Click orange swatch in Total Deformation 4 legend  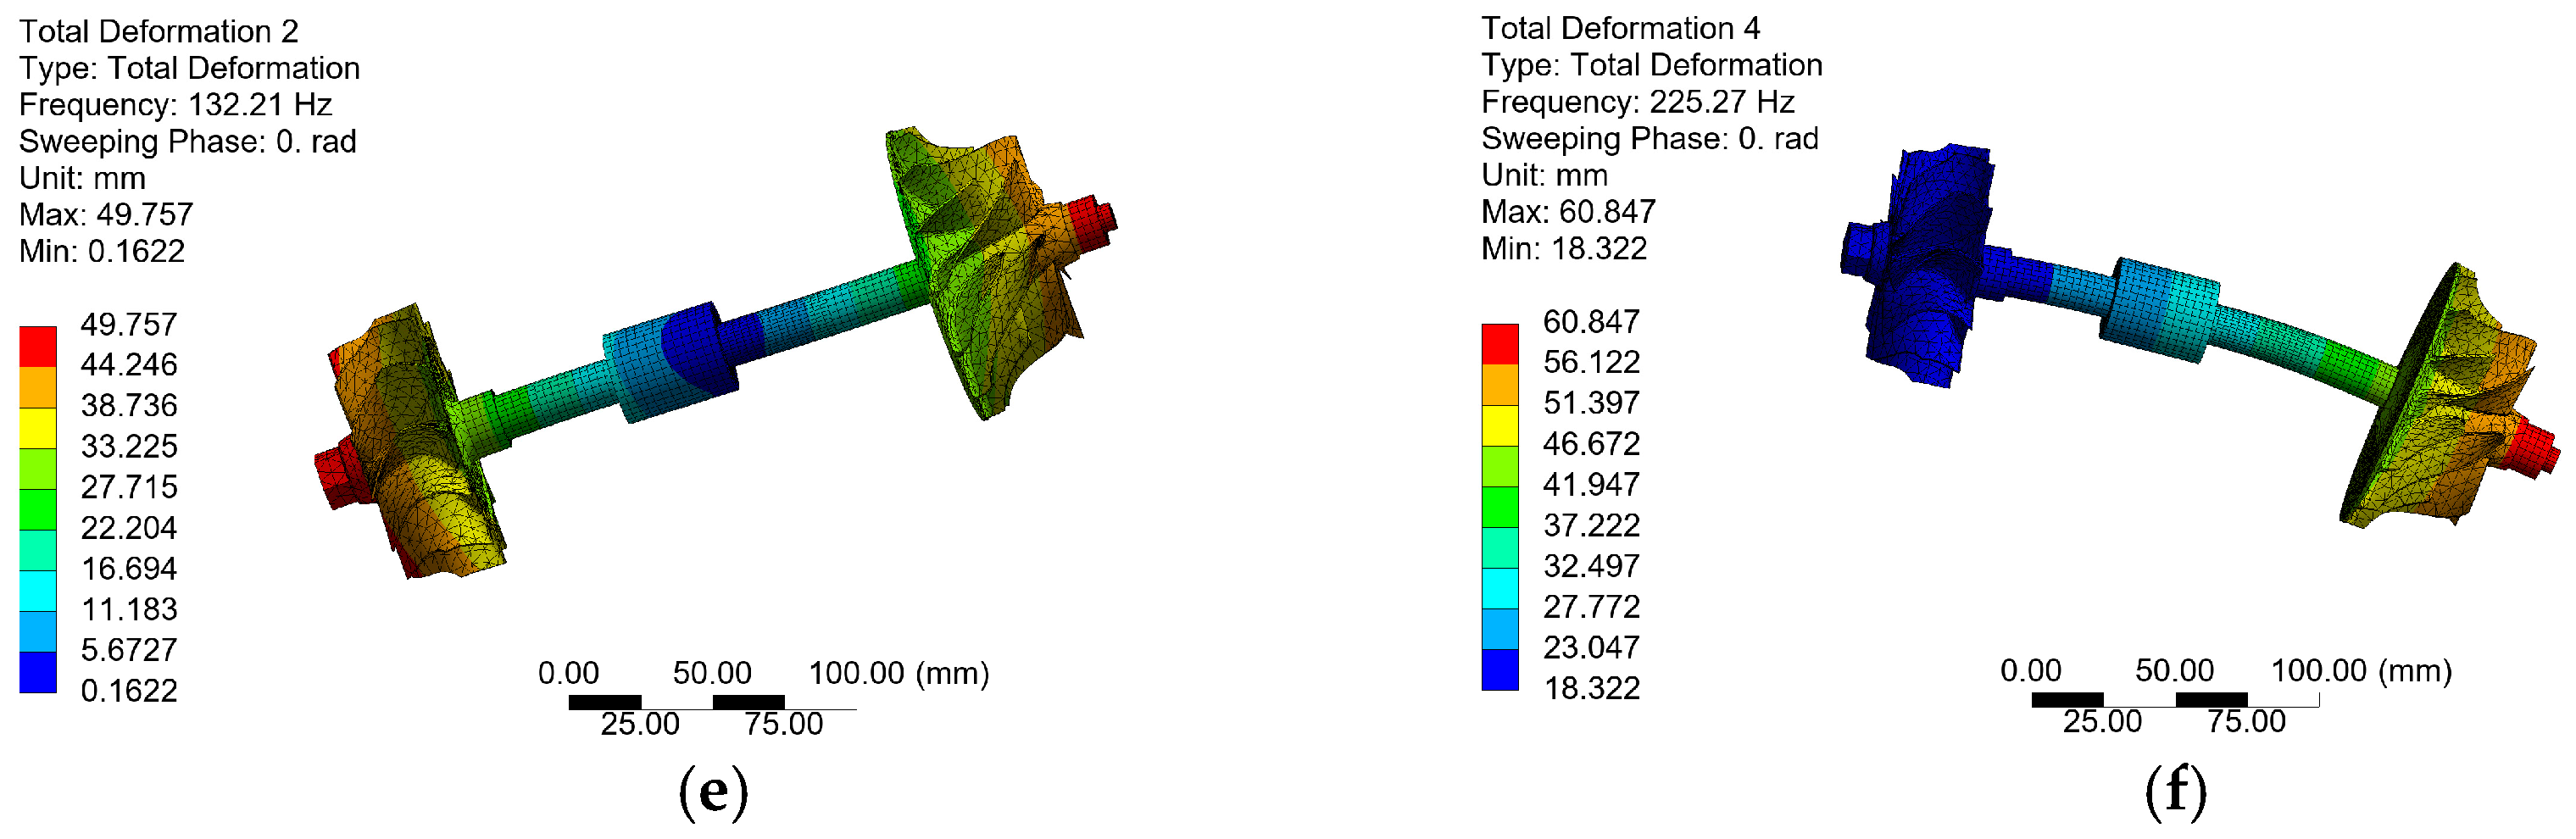pyautogui.click(x=1499, y=384)
